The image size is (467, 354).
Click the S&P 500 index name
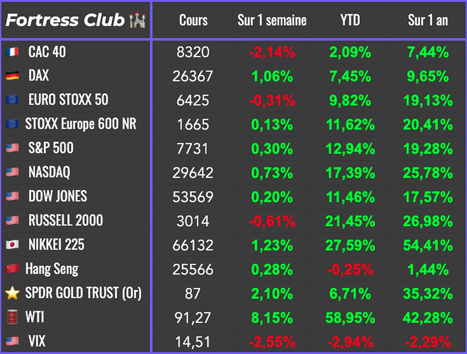[x=51, y=148]
